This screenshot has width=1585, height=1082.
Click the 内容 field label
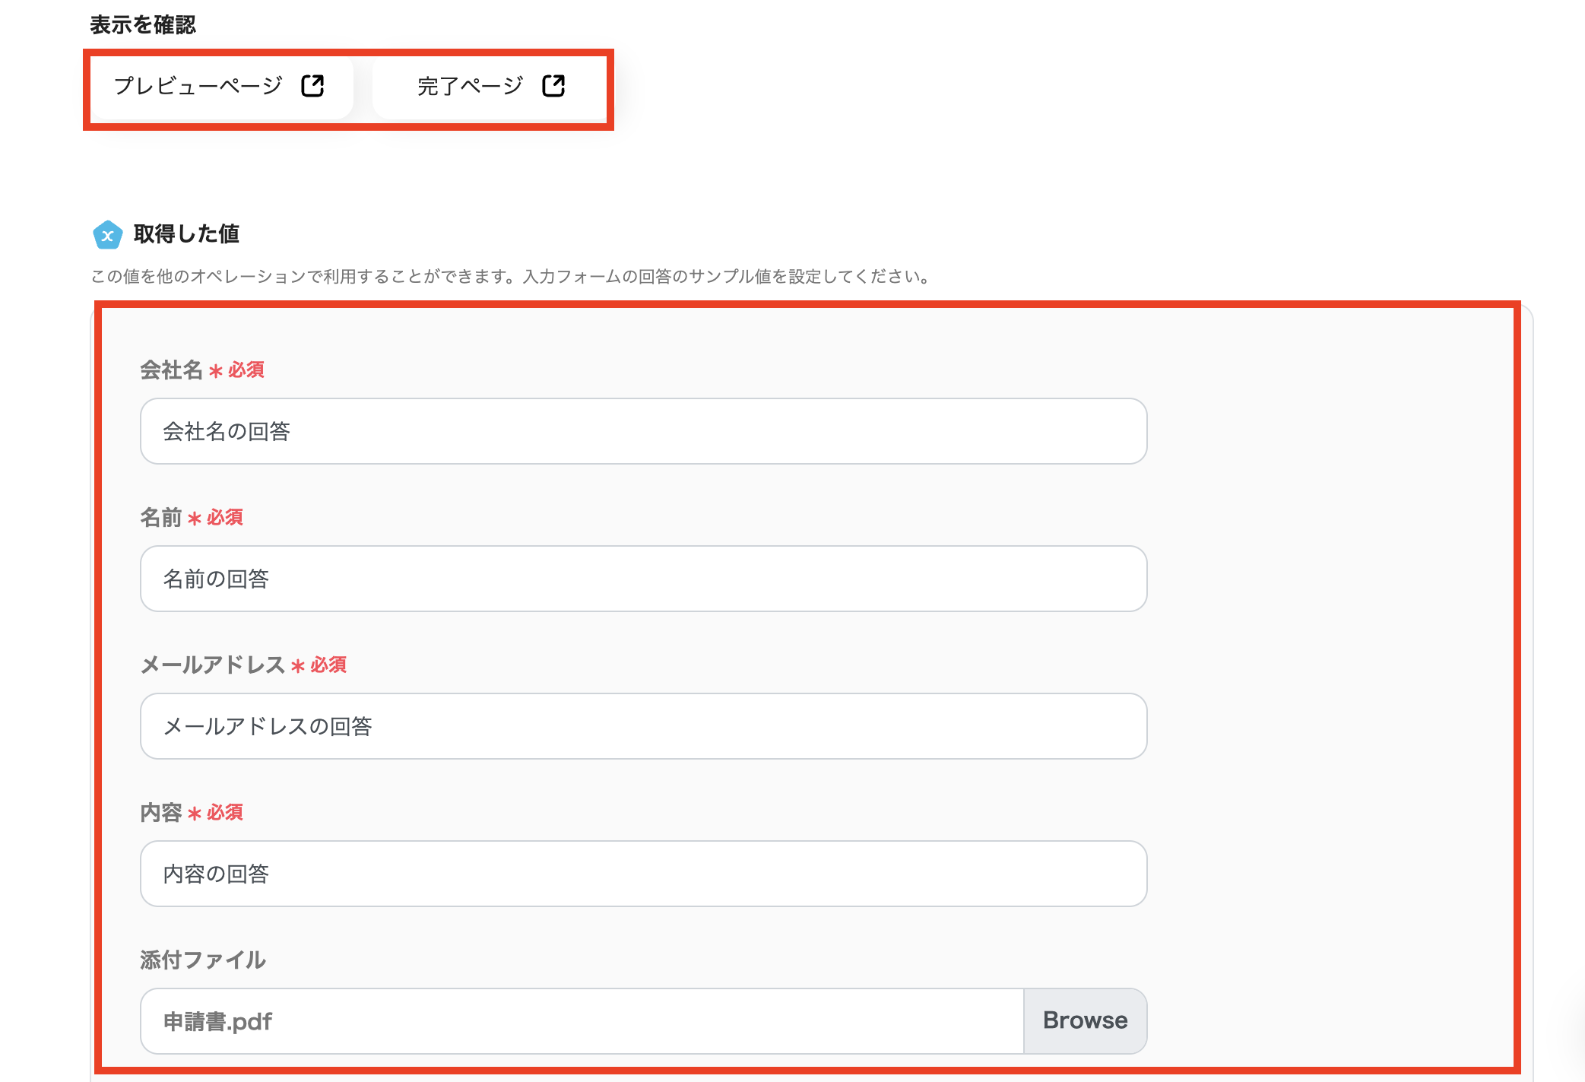click(160, 813)
